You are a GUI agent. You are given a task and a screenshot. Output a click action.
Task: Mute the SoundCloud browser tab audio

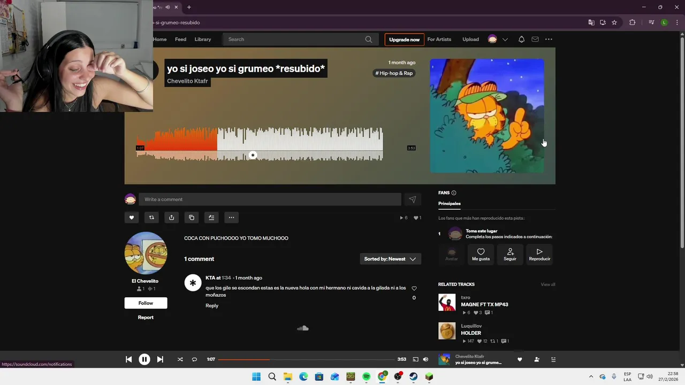pyautogui.click(x=168, y=7)
